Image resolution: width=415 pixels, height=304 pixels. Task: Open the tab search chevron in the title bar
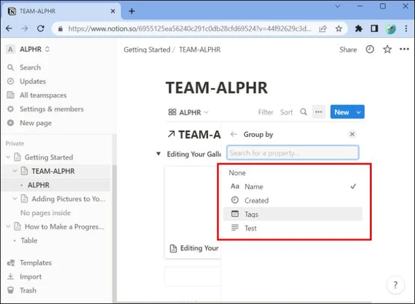[x=337, y=6]
